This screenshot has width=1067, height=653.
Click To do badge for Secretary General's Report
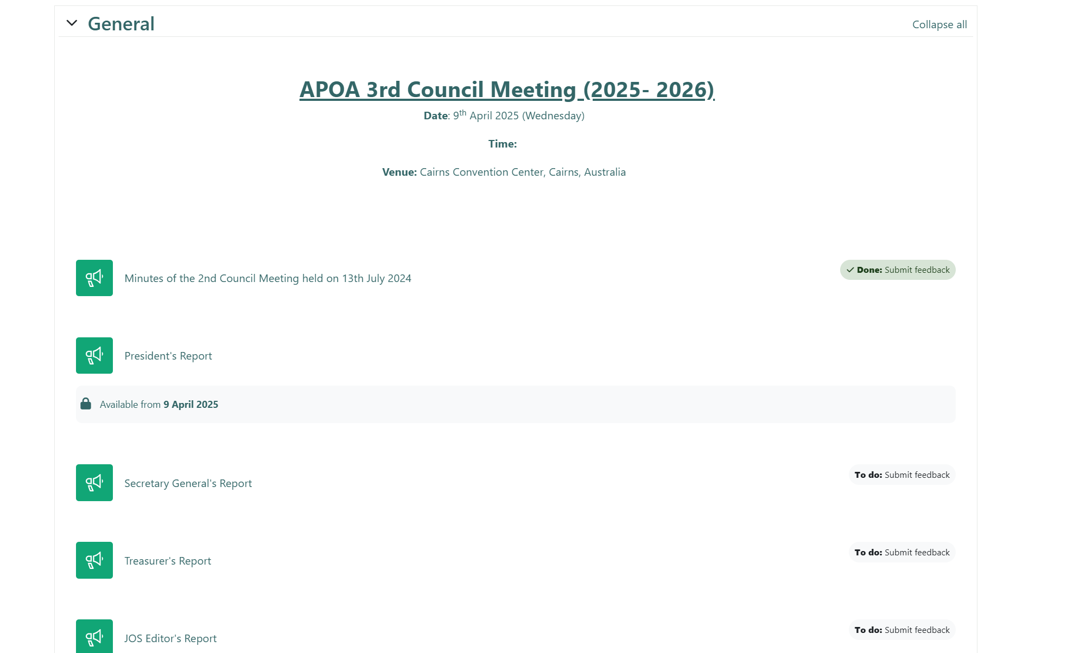901,475
